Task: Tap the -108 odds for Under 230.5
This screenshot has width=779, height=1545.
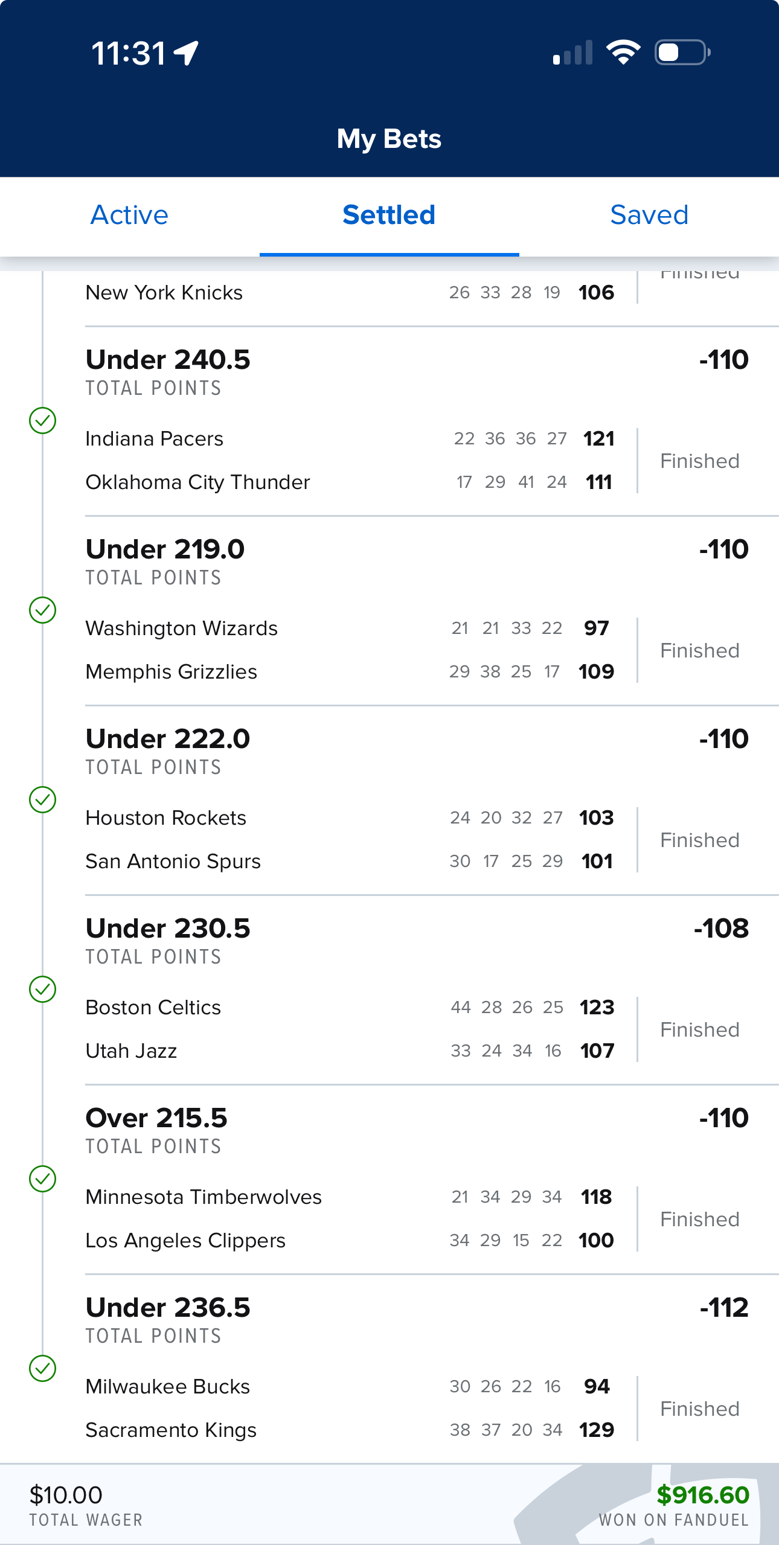Action: tap(721, 929)
